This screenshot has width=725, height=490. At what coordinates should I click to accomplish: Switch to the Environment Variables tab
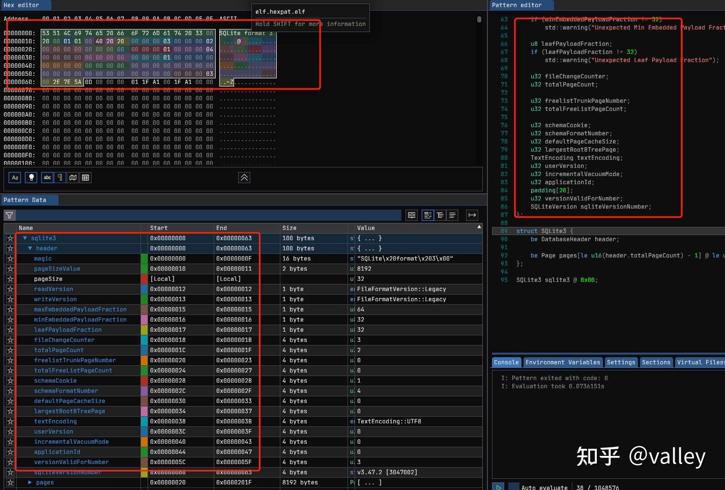pyautogui.click(x=563, y=362)
